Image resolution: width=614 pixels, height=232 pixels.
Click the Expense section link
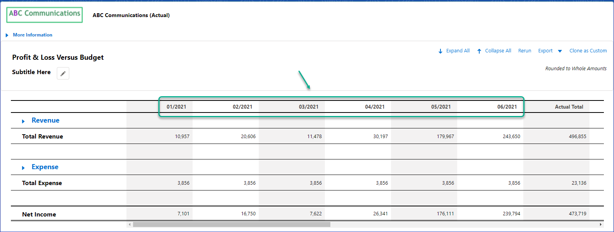(x=45, y=167)
